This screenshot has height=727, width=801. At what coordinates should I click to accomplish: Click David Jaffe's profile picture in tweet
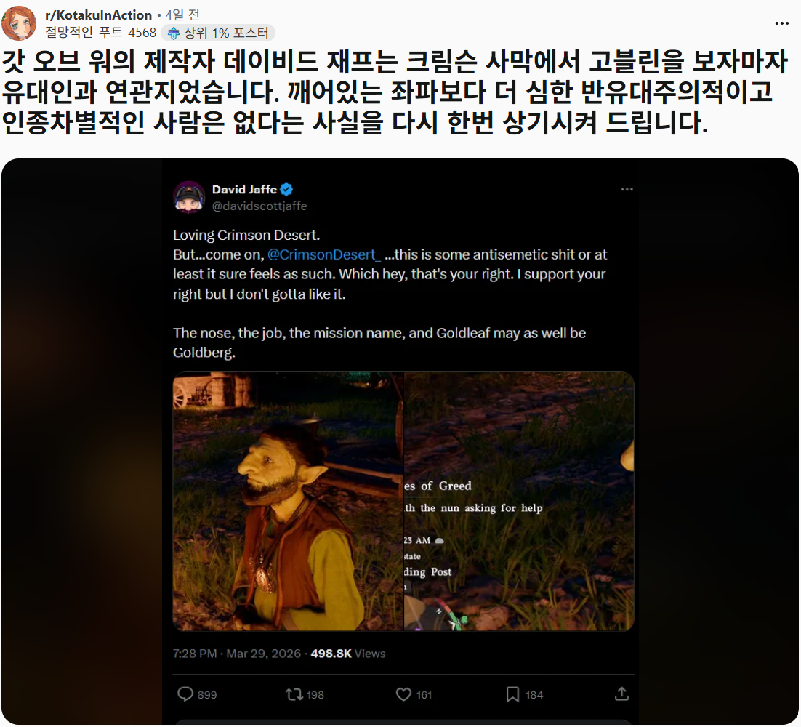coord(189,197)
